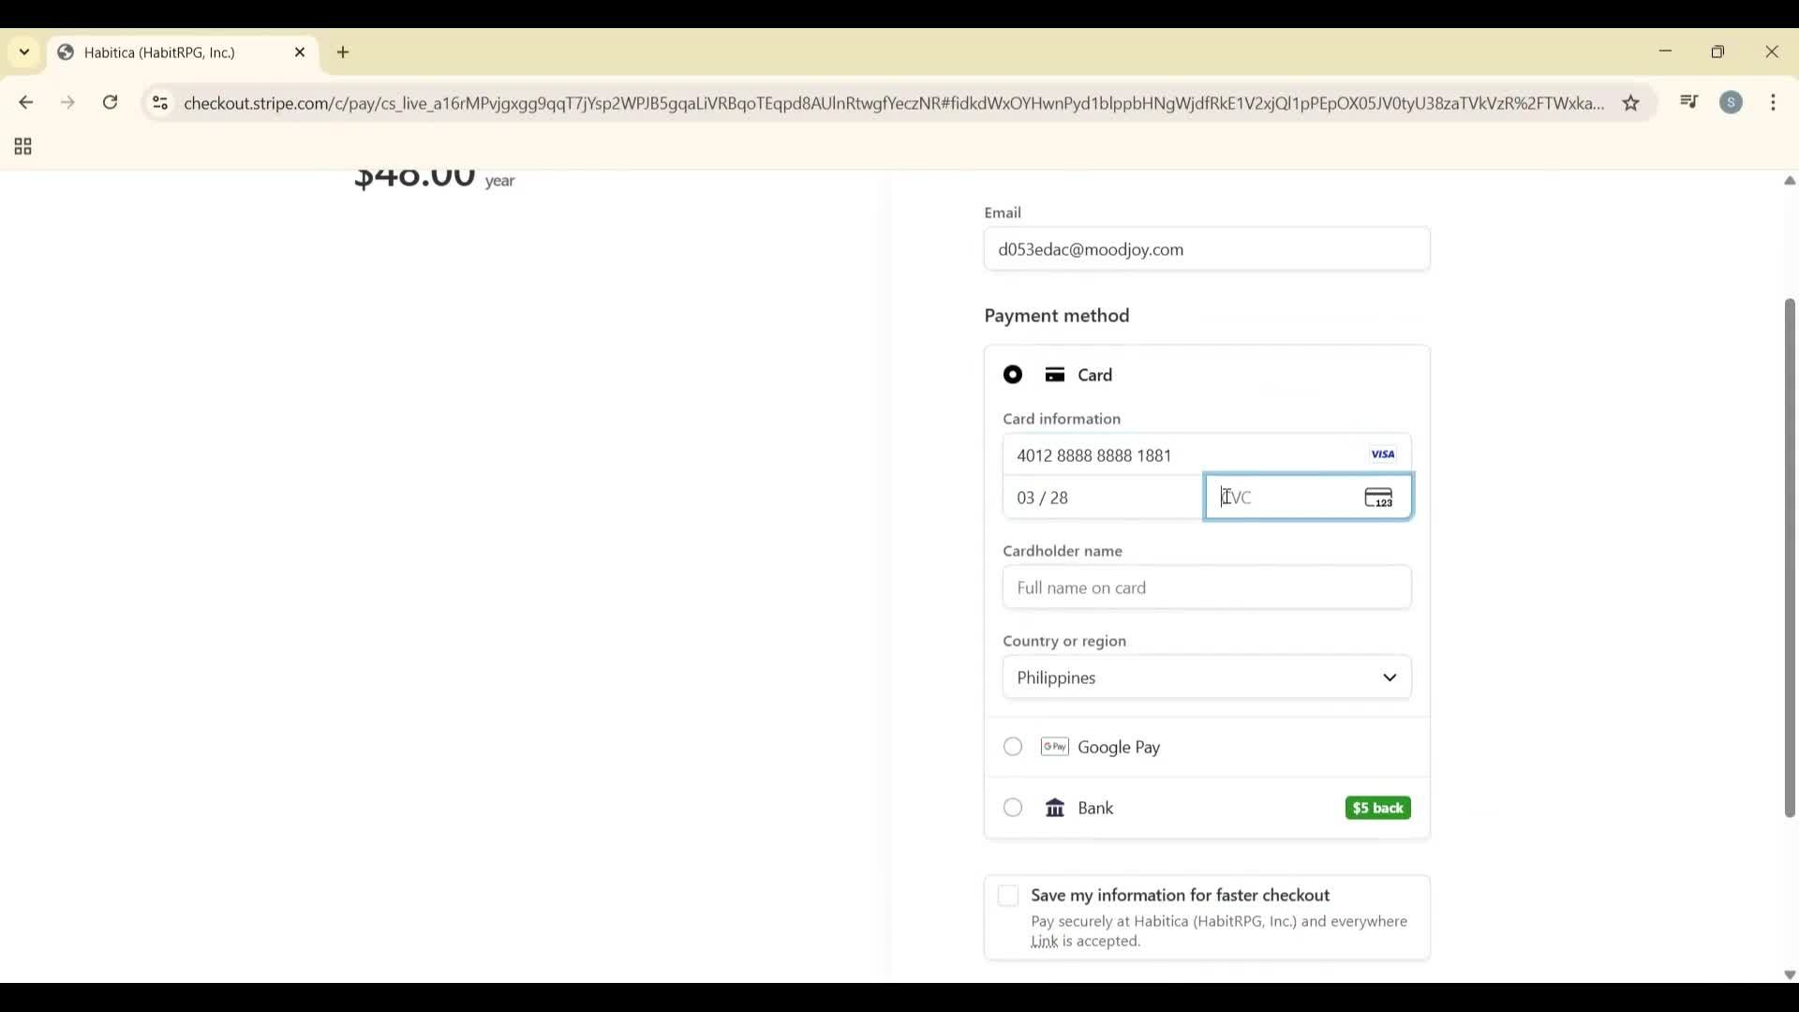Navigate back to the previous page
Viewport: 1799px width, 1012px height.
25,102
